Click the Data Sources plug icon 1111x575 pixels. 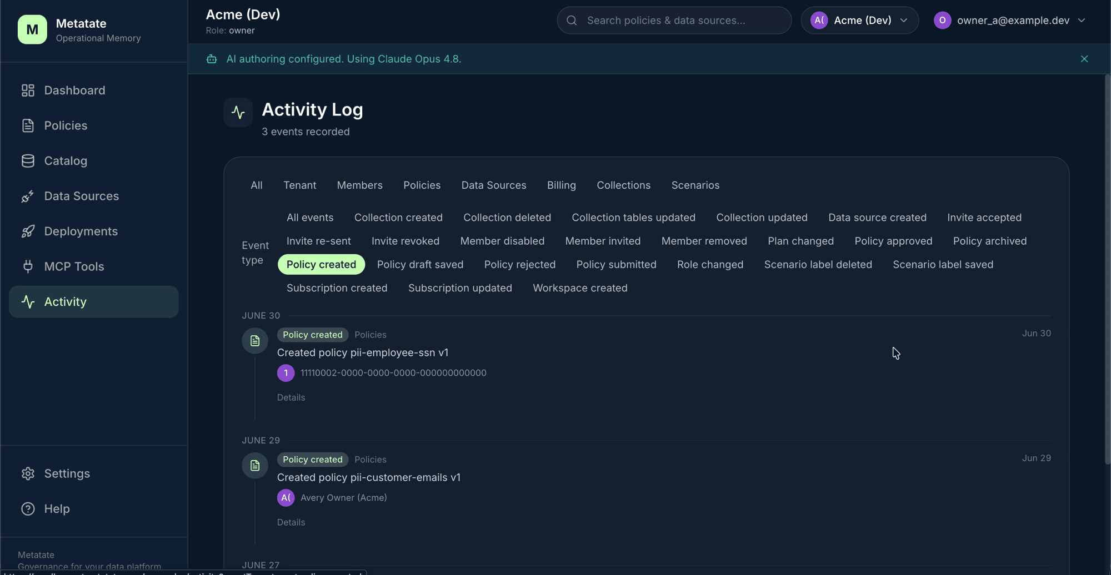(x=28, y=196)
